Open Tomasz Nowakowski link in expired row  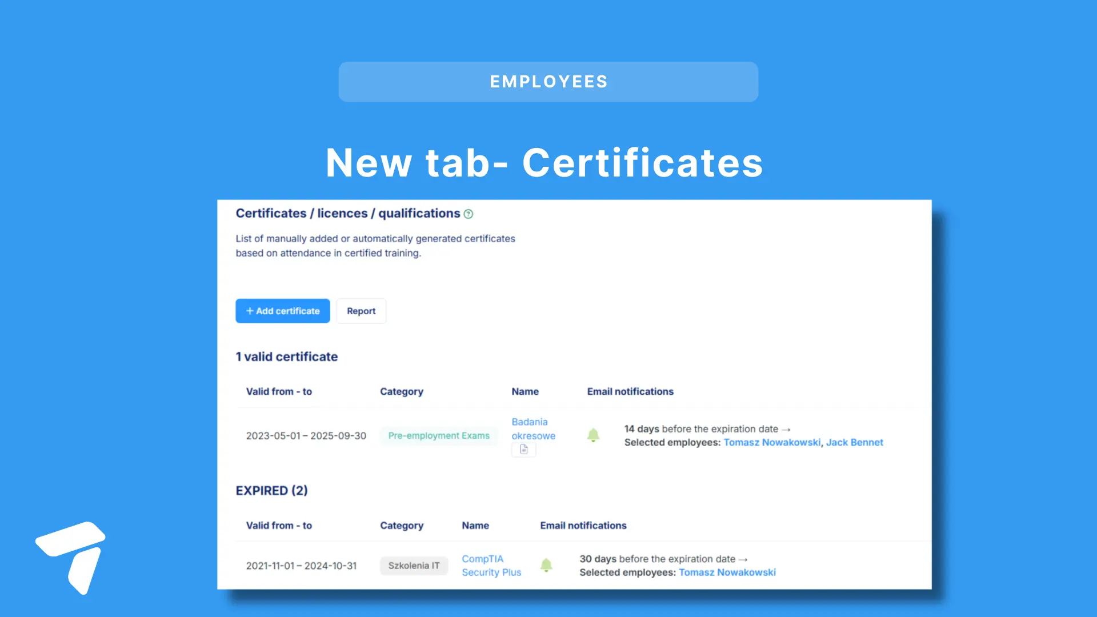727,572
